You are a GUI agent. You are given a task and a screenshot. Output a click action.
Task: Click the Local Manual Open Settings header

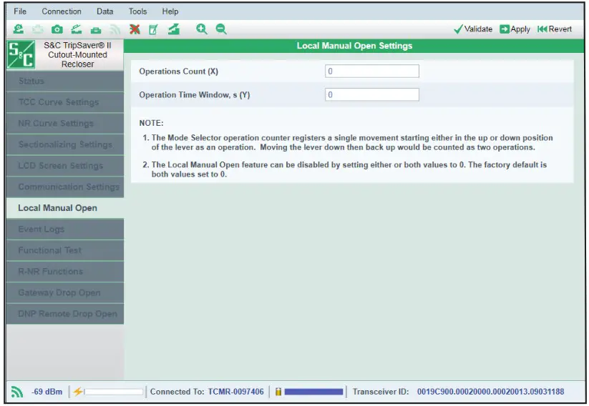[x=354, y=46]
